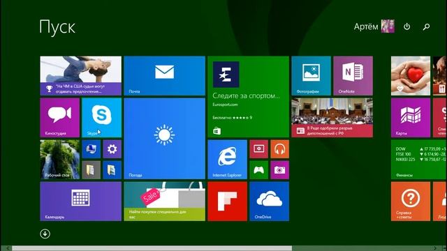Image resolution: width=447 pixels, height=251 pixels.
Task: Click the scrollbar left arrow
Action: point(8,248)
